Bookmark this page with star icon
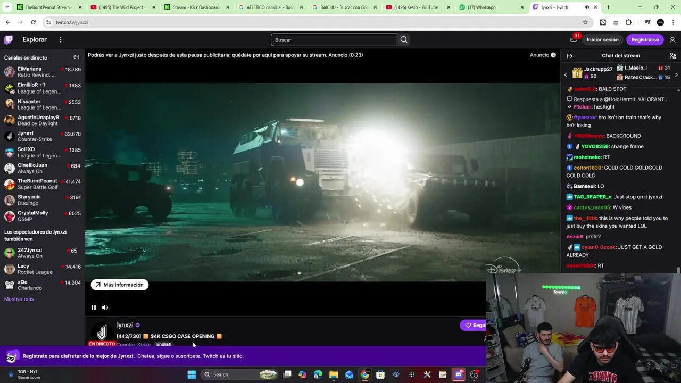Viewport: 681px width, 383px height. [x=585, y=22]
